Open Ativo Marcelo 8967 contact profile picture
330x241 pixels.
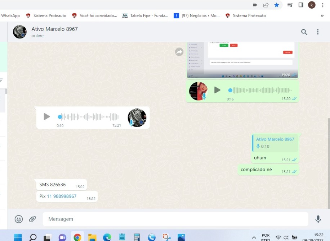pyautogui.click(x=20, y=32)
